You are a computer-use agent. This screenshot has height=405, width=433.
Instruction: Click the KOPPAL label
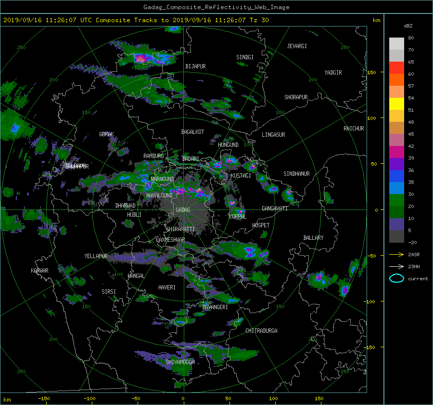tap(238, 217)
